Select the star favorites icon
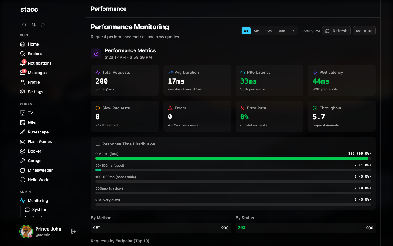Screen dimensions: 393x246 coord(43,25)
